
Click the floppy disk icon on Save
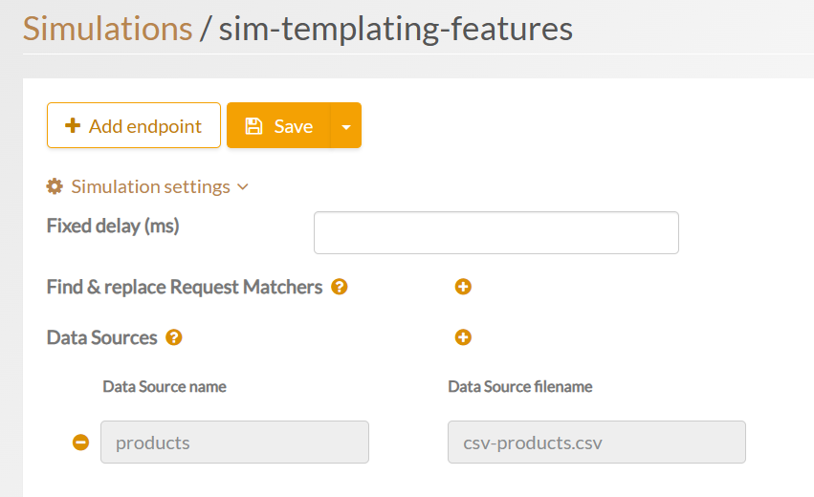[253, 126]
